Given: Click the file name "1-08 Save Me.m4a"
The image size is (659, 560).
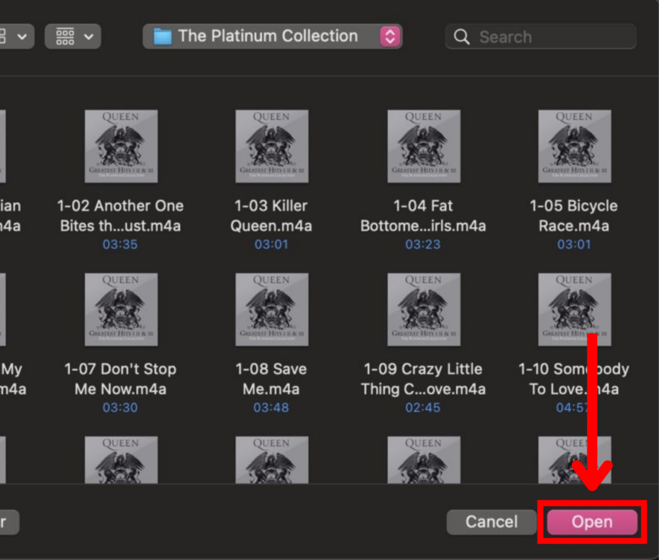Looking at the screenshot, I should [271, 379].
